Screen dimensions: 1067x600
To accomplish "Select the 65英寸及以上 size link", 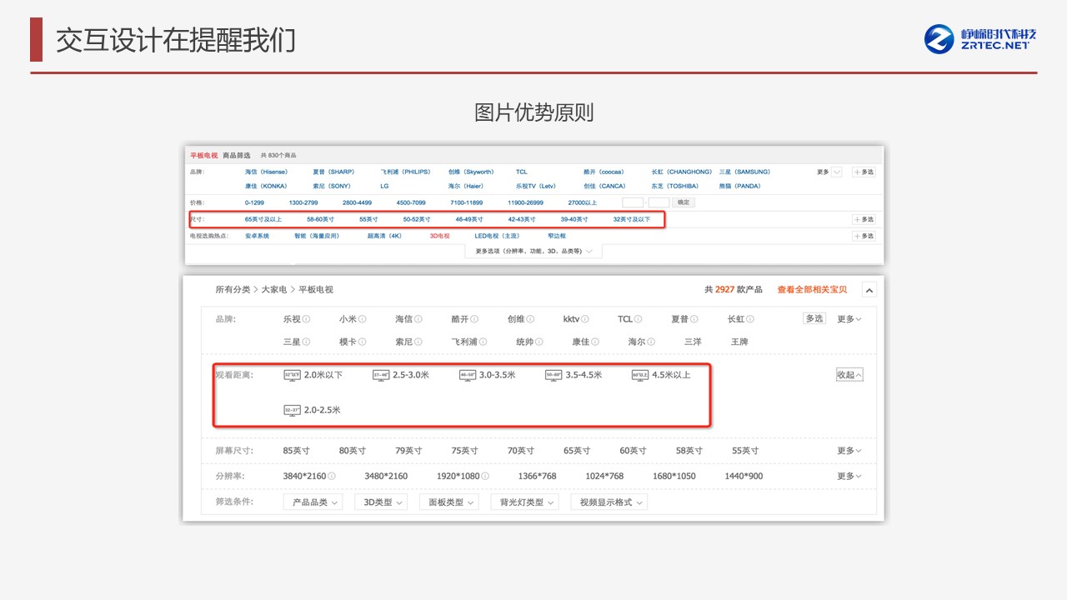I will pos(263,219).
